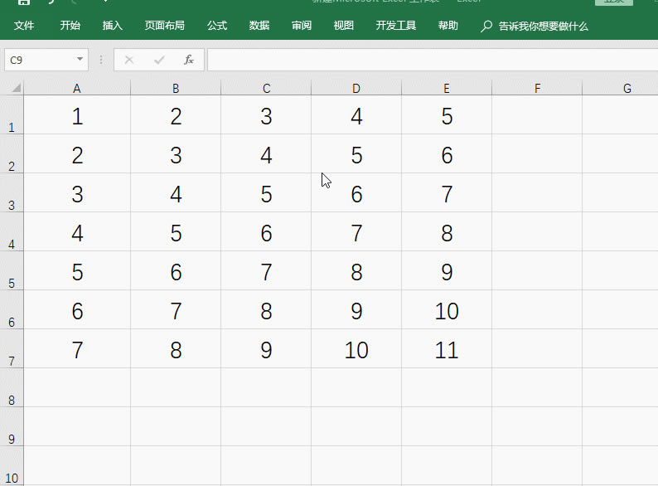
Task: Open the 文件 menu tab
Action: [24, 26]
